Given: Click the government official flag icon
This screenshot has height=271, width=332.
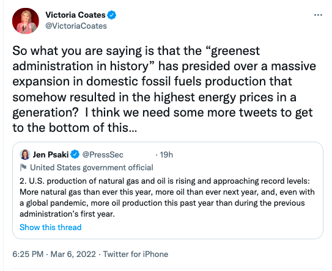Looking at the screenshot, I should pyautogui.click(x=23, y=167).
